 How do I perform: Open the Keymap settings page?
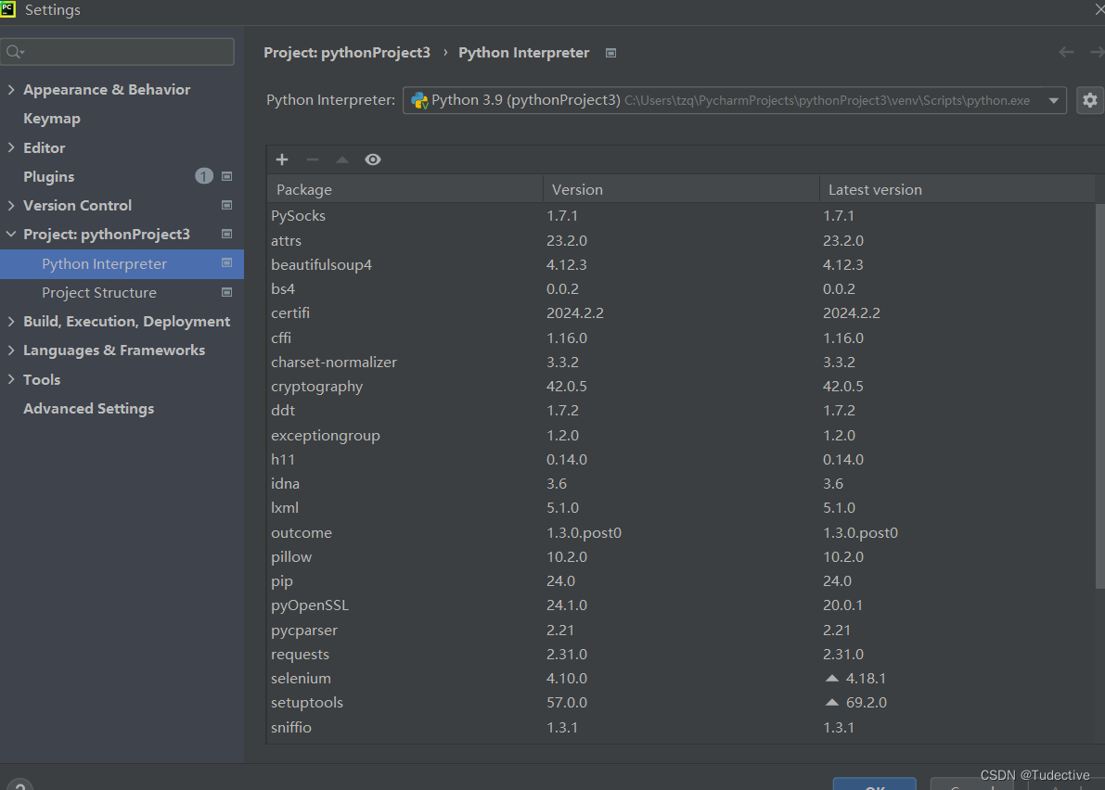[51, 119]
